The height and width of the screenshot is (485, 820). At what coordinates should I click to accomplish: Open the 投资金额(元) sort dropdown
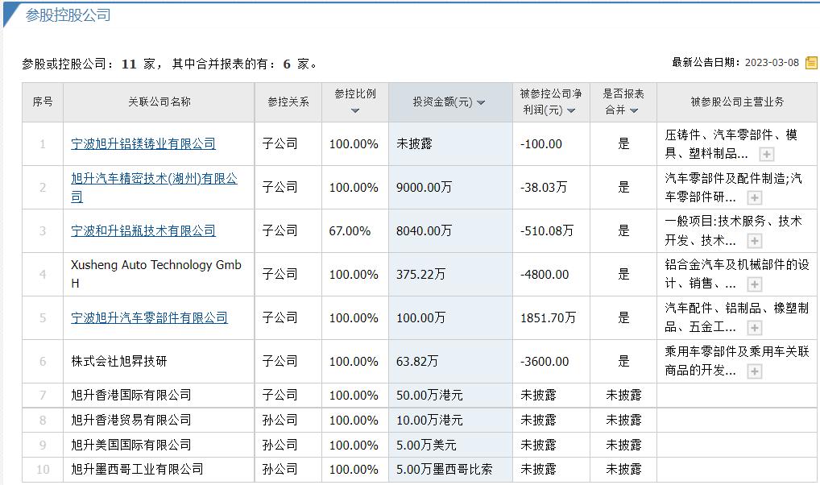(x=482, y=103)
